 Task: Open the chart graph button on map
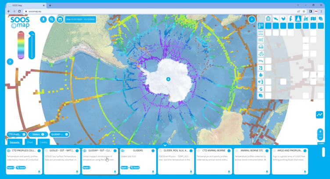coord(319,115)
